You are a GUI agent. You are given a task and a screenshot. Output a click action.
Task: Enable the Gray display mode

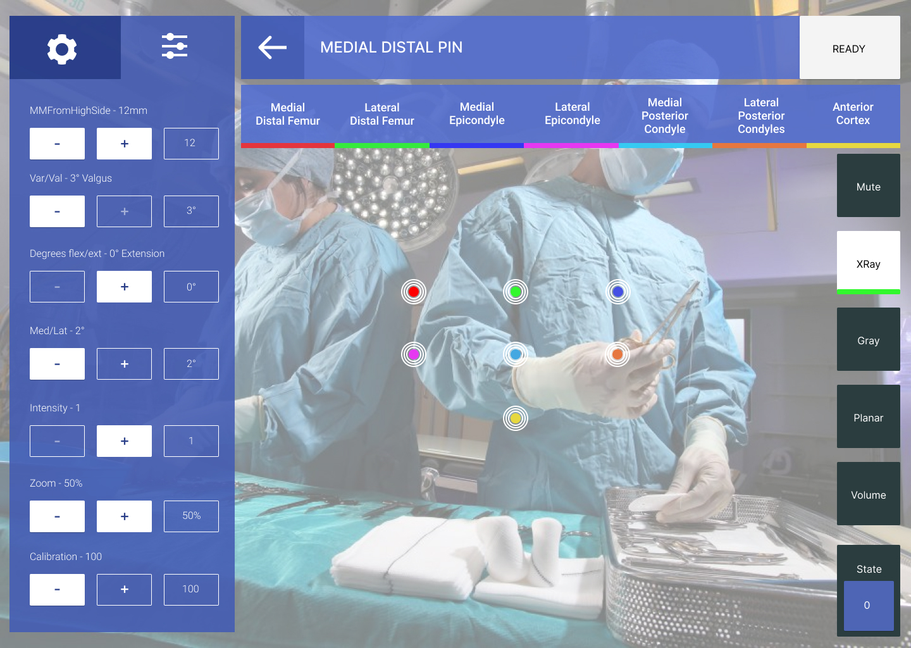tap(868, 340)
